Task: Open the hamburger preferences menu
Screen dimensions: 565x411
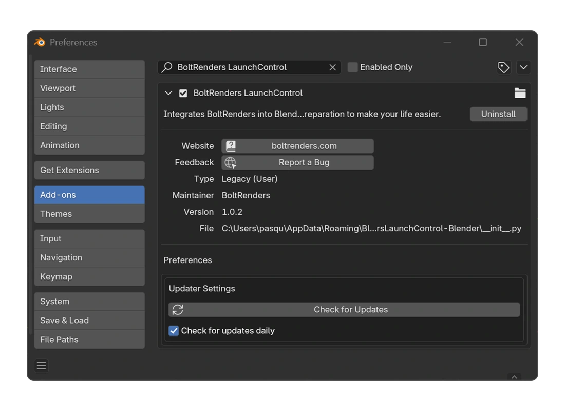Action: [42, 366]
